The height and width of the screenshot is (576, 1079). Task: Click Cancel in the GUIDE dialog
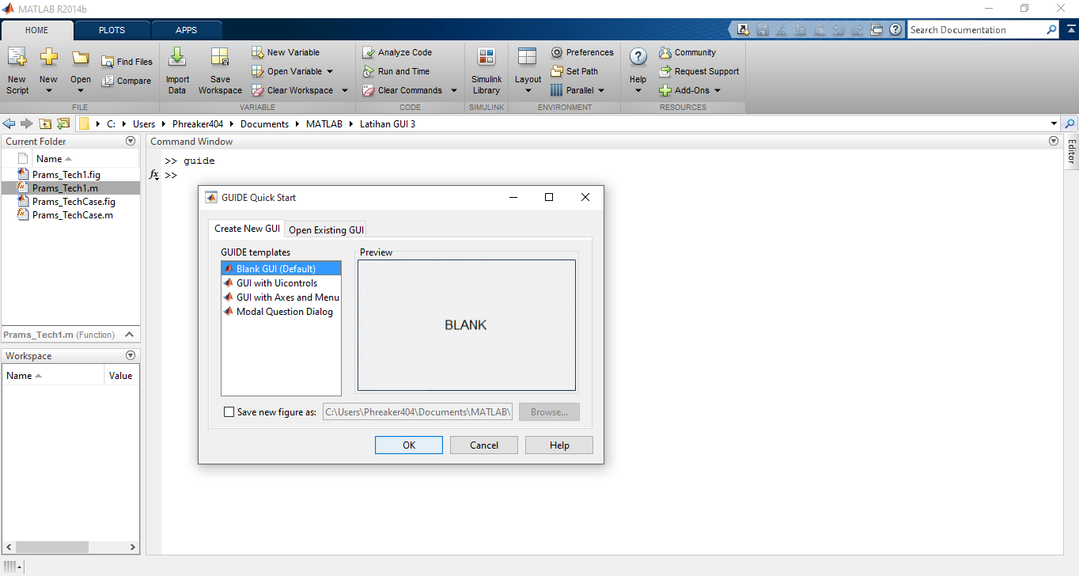[483, 444]
